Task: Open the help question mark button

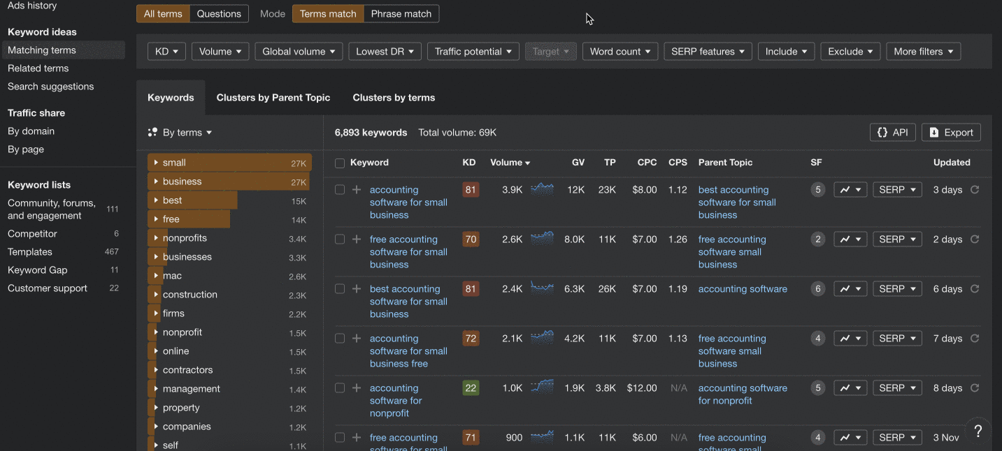Action: 978,431
